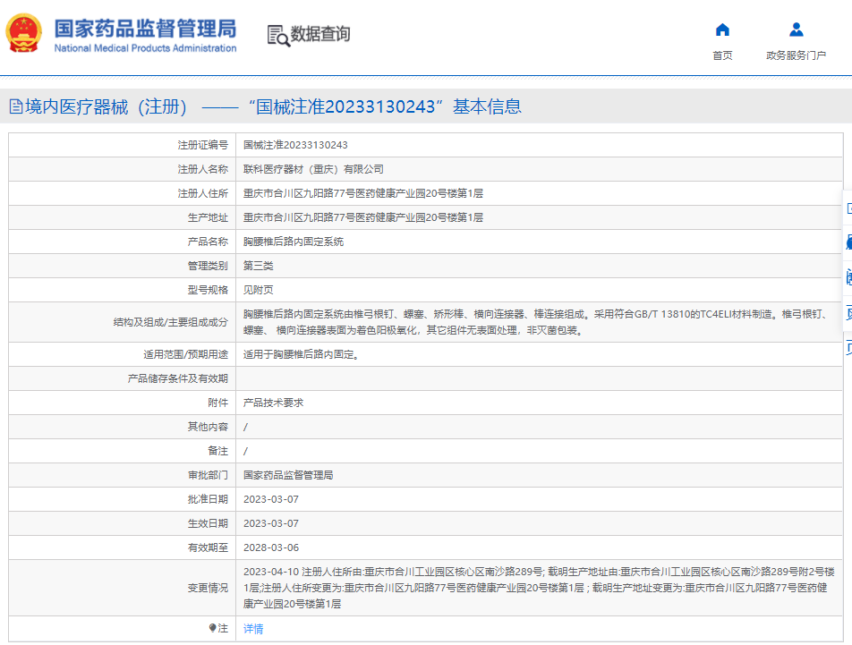Click the 产品名称 row label
Screen dimensions: 852x645
pyautogui.click(x=208, y=242)
